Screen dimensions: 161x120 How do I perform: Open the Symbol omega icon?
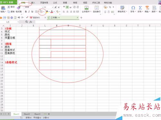pyautogui.click(x=133, y=8)
